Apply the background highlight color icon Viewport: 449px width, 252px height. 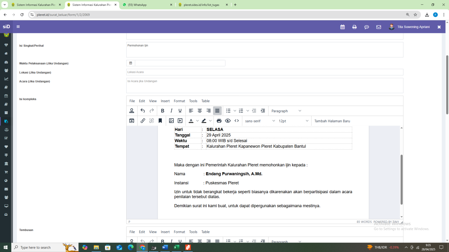[204, 121]
